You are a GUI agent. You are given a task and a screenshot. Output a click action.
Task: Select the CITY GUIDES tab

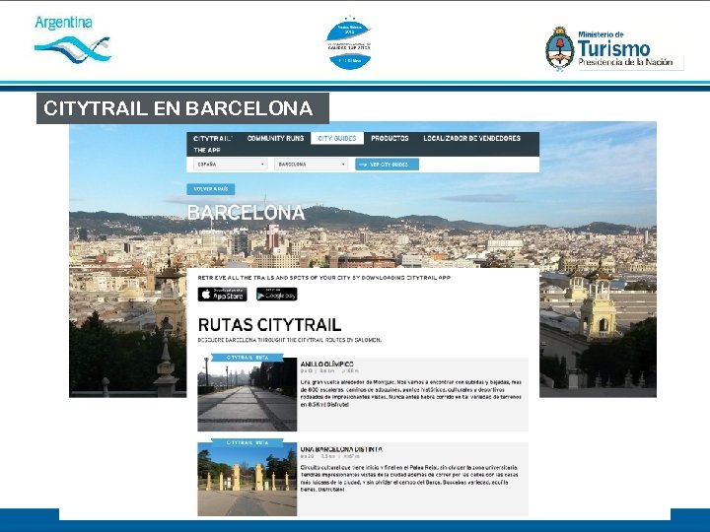tap(337, 139)
